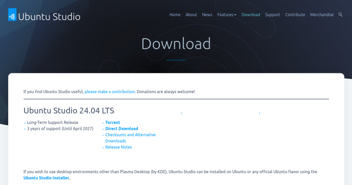This screenshot has width=352, height=185.
Task: Navigate to the News section
Action: [207, 15]
